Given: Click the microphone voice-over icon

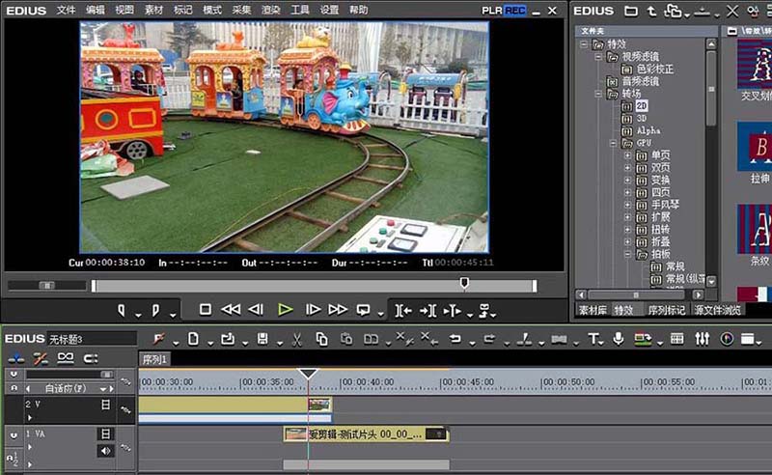Looking at the screenshot, I should point(618,339).
